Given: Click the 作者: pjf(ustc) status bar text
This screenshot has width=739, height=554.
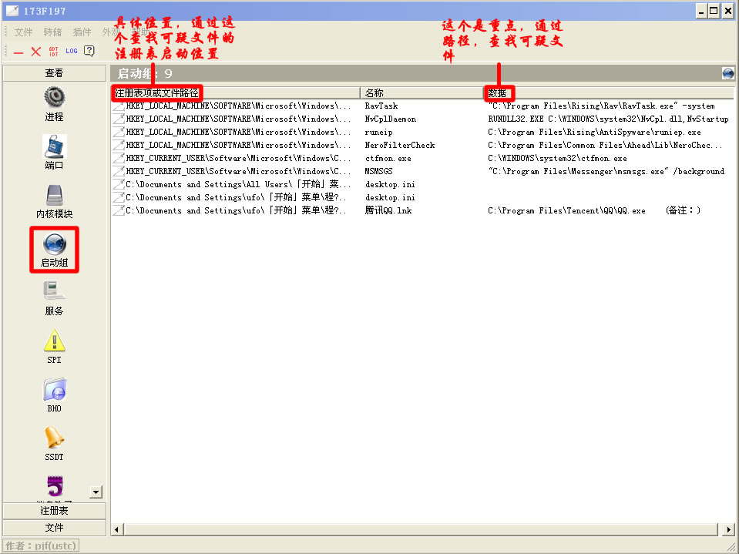Looking at the screenshot, I should (41, 546).
